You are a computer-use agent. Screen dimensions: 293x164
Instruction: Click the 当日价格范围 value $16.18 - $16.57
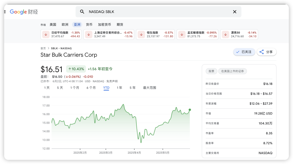[262, 94]
